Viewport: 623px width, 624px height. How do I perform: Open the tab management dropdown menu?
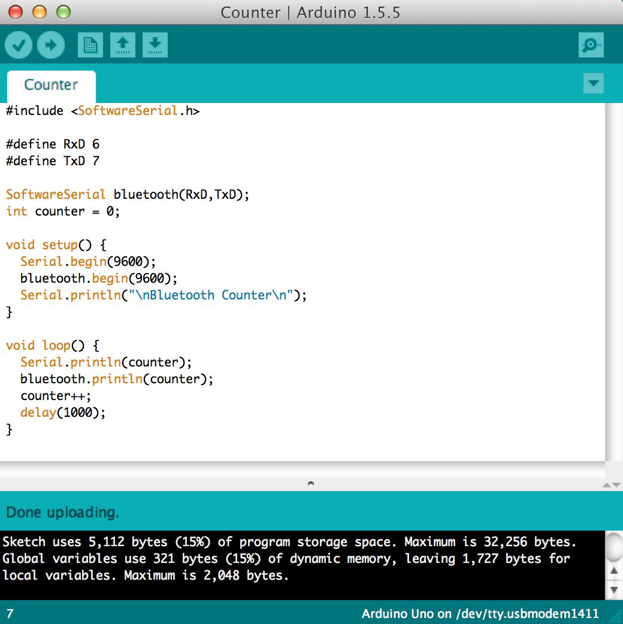pos(594,83)
